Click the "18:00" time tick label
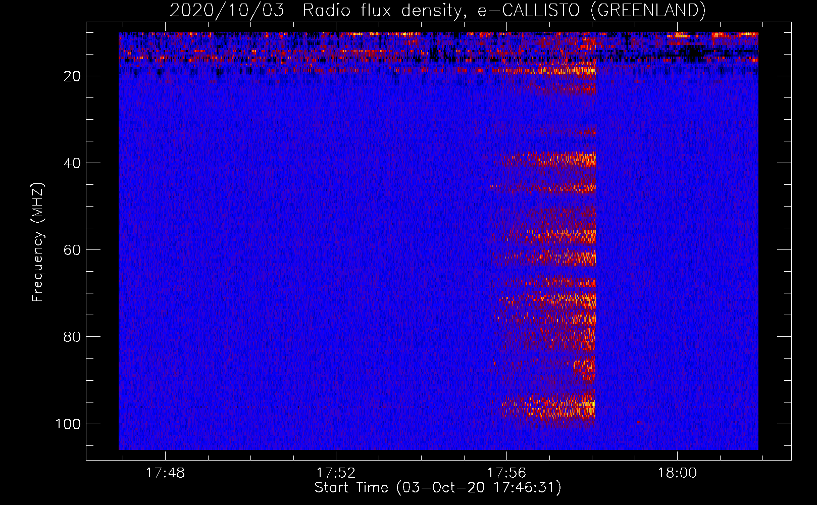Viewport: 817px width, 505px height. click(x=677, y=473)
